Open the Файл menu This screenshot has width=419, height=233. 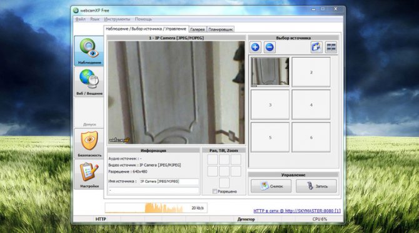pos(80,19)
